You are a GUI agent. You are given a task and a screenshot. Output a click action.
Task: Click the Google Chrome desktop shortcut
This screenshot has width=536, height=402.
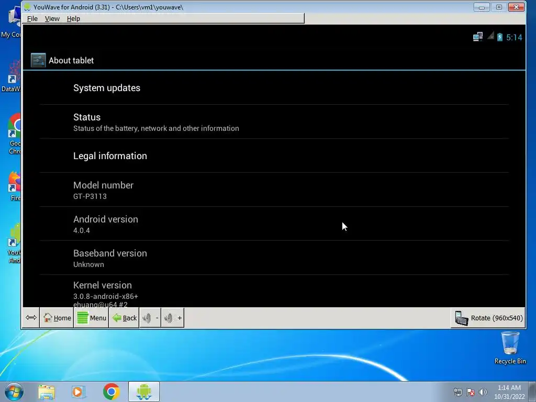coord(14,135)
